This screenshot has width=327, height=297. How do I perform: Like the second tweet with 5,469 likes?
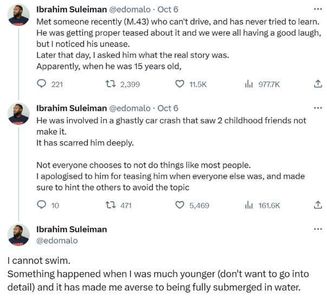pyautogui.click(x=180, y=205)
